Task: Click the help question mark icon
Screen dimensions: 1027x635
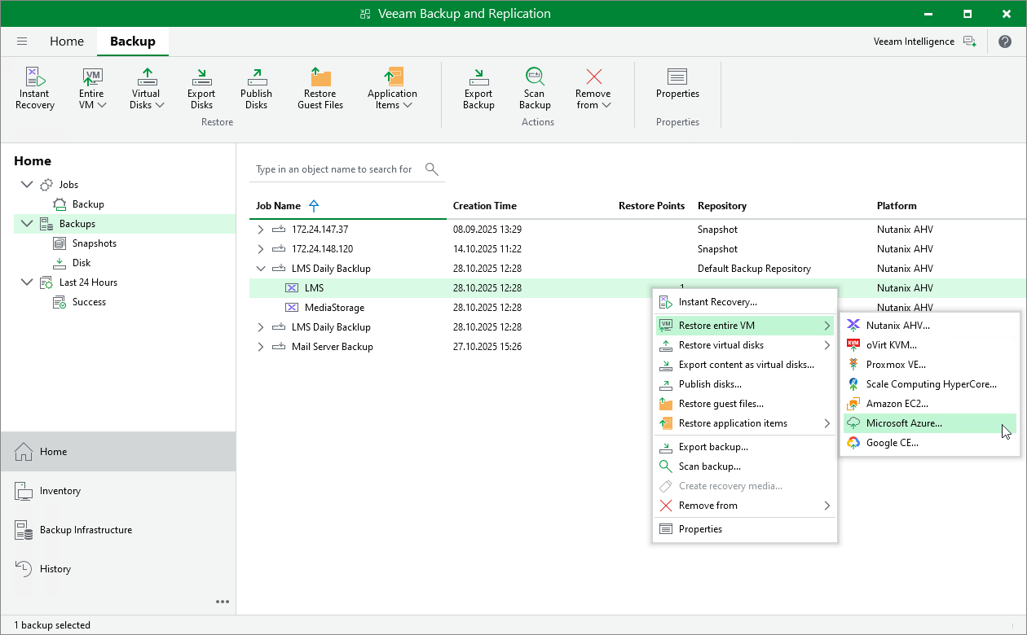Action: (1004, 42)
